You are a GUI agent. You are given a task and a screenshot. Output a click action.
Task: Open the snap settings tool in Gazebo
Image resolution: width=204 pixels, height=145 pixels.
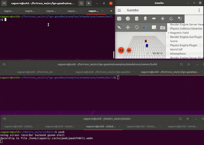click(x=145, y=27)
